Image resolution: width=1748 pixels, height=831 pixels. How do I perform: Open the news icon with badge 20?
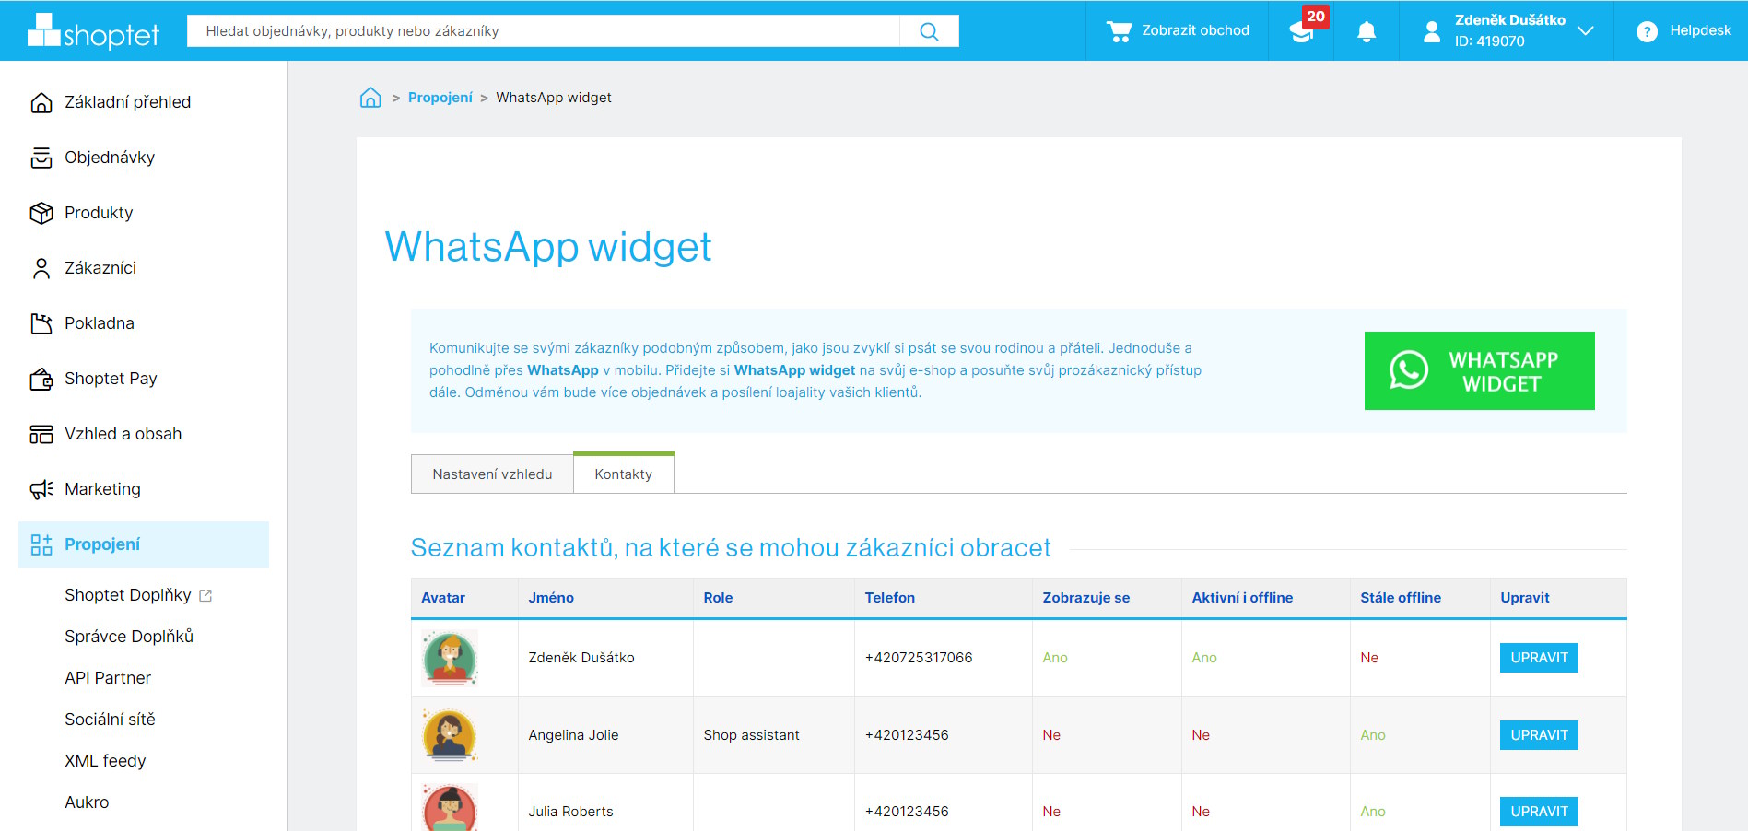pyautogui.click(x=1302, y=30)
